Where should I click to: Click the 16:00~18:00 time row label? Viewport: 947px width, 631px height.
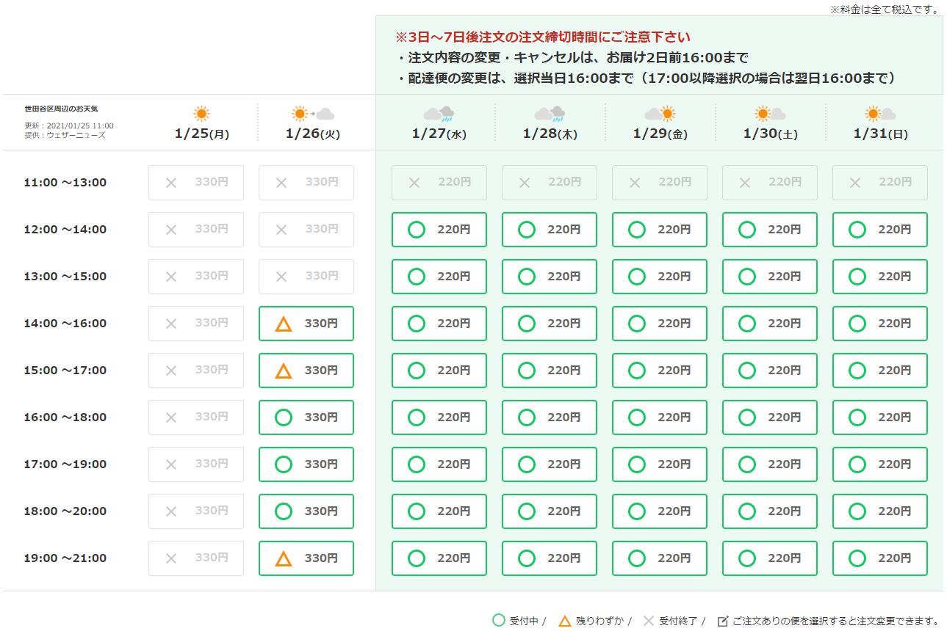[x=65, y=417]
